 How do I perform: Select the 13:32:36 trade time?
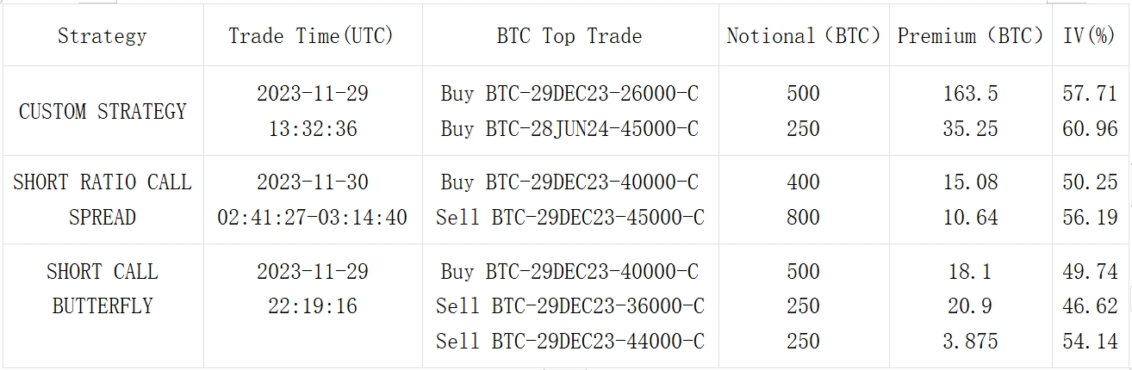click(312, 129)
